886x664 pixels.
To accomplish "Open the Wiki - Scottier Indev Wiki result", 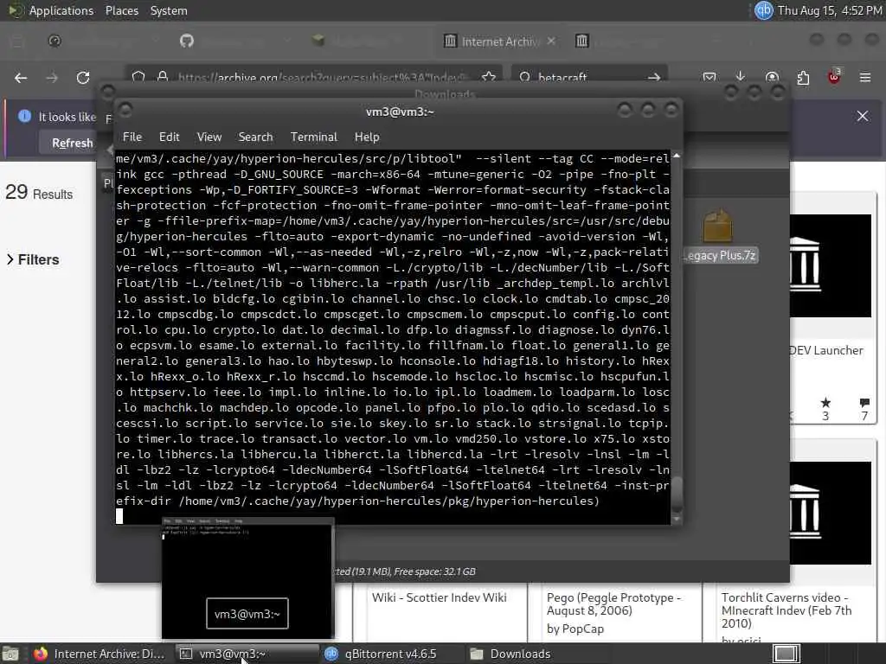I will pyautogui.click(x=440, y=597).
